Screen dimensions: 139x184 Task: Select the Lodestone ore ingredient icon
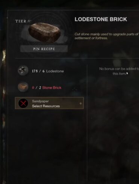pos(23,71)
